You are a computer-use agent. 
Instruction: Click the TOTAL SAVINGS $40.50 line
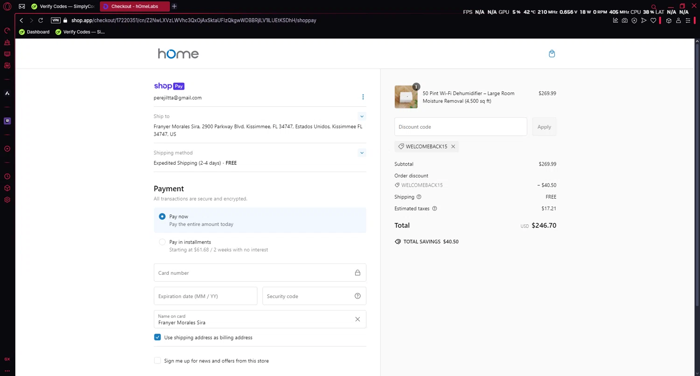(x=427, y=242)
